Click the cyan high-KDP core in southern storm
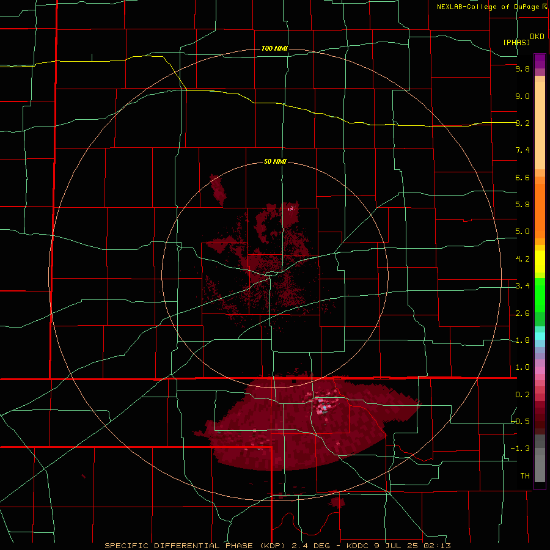550x550 pixels. [x=325, y=408]
